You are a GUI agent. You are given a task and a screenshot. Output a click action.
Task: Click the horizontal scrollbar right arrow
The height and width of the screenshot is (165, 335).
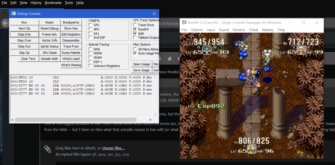[150, 120]
